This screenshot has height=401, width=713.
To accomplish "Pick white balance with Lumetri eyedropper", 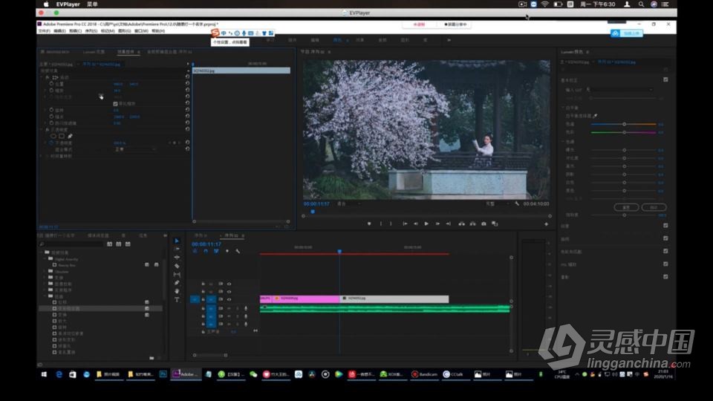I will point(595,116).
